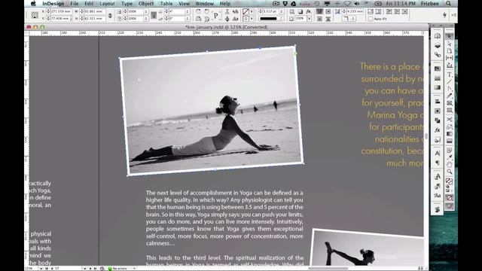Open the Effects fx panel icon
Screen dimensions: 482x271
pyautogui.click(x=438, y=130)
